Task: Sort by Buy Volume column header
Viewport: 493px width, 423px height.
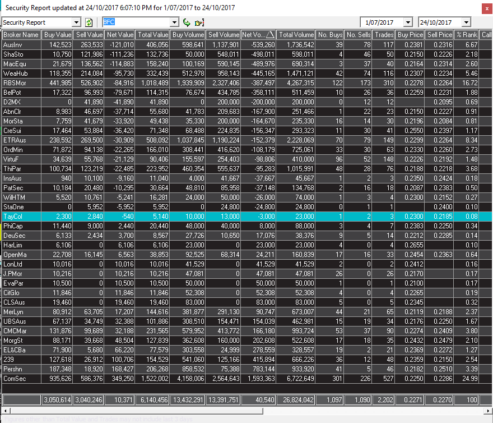Action: (188, 35)
